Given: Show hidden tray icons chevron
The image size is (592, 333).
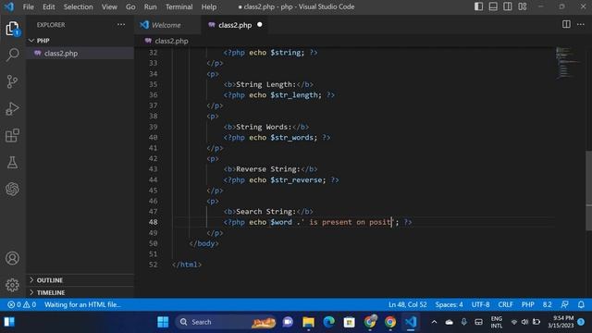Looking at the screenshot, I should tap(434, 322).
